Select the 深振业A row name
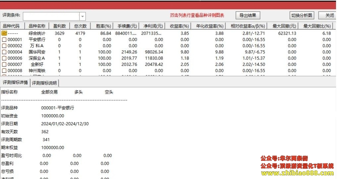 click(37, 58)
